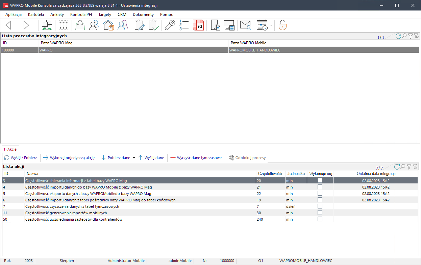Click the 'Odblokuj procesy' button

pos(247,158)
